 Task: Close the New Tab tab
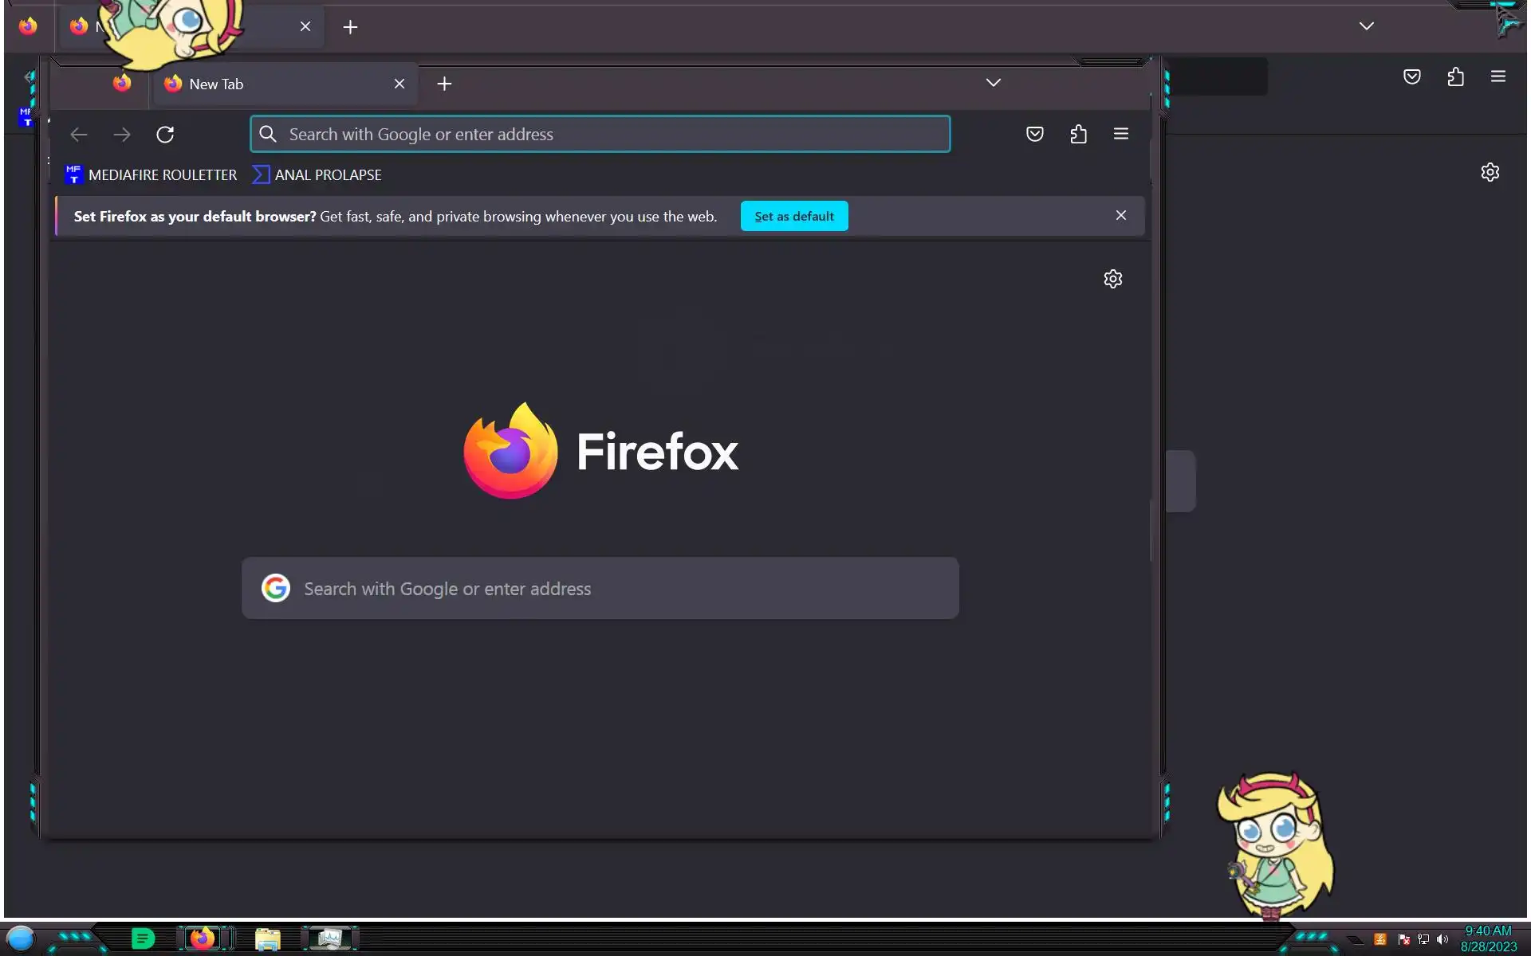click(399, 84)
